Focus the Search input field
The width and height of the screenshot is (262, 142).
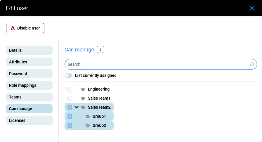(x=158, y=64)
